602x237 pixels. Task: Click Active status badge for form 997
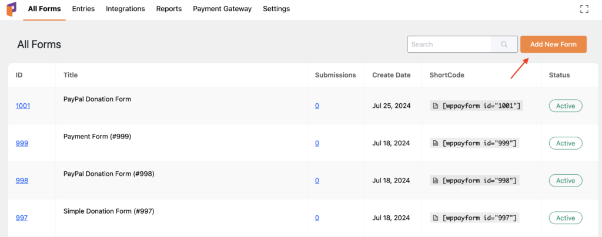(x=566, y=218)
